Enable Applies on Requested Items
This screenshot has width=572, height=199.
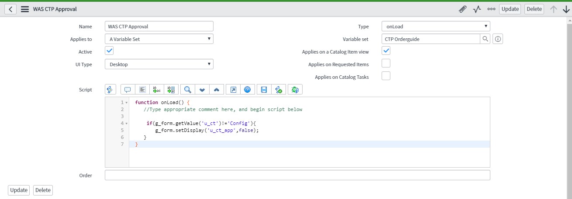point(386,64)
